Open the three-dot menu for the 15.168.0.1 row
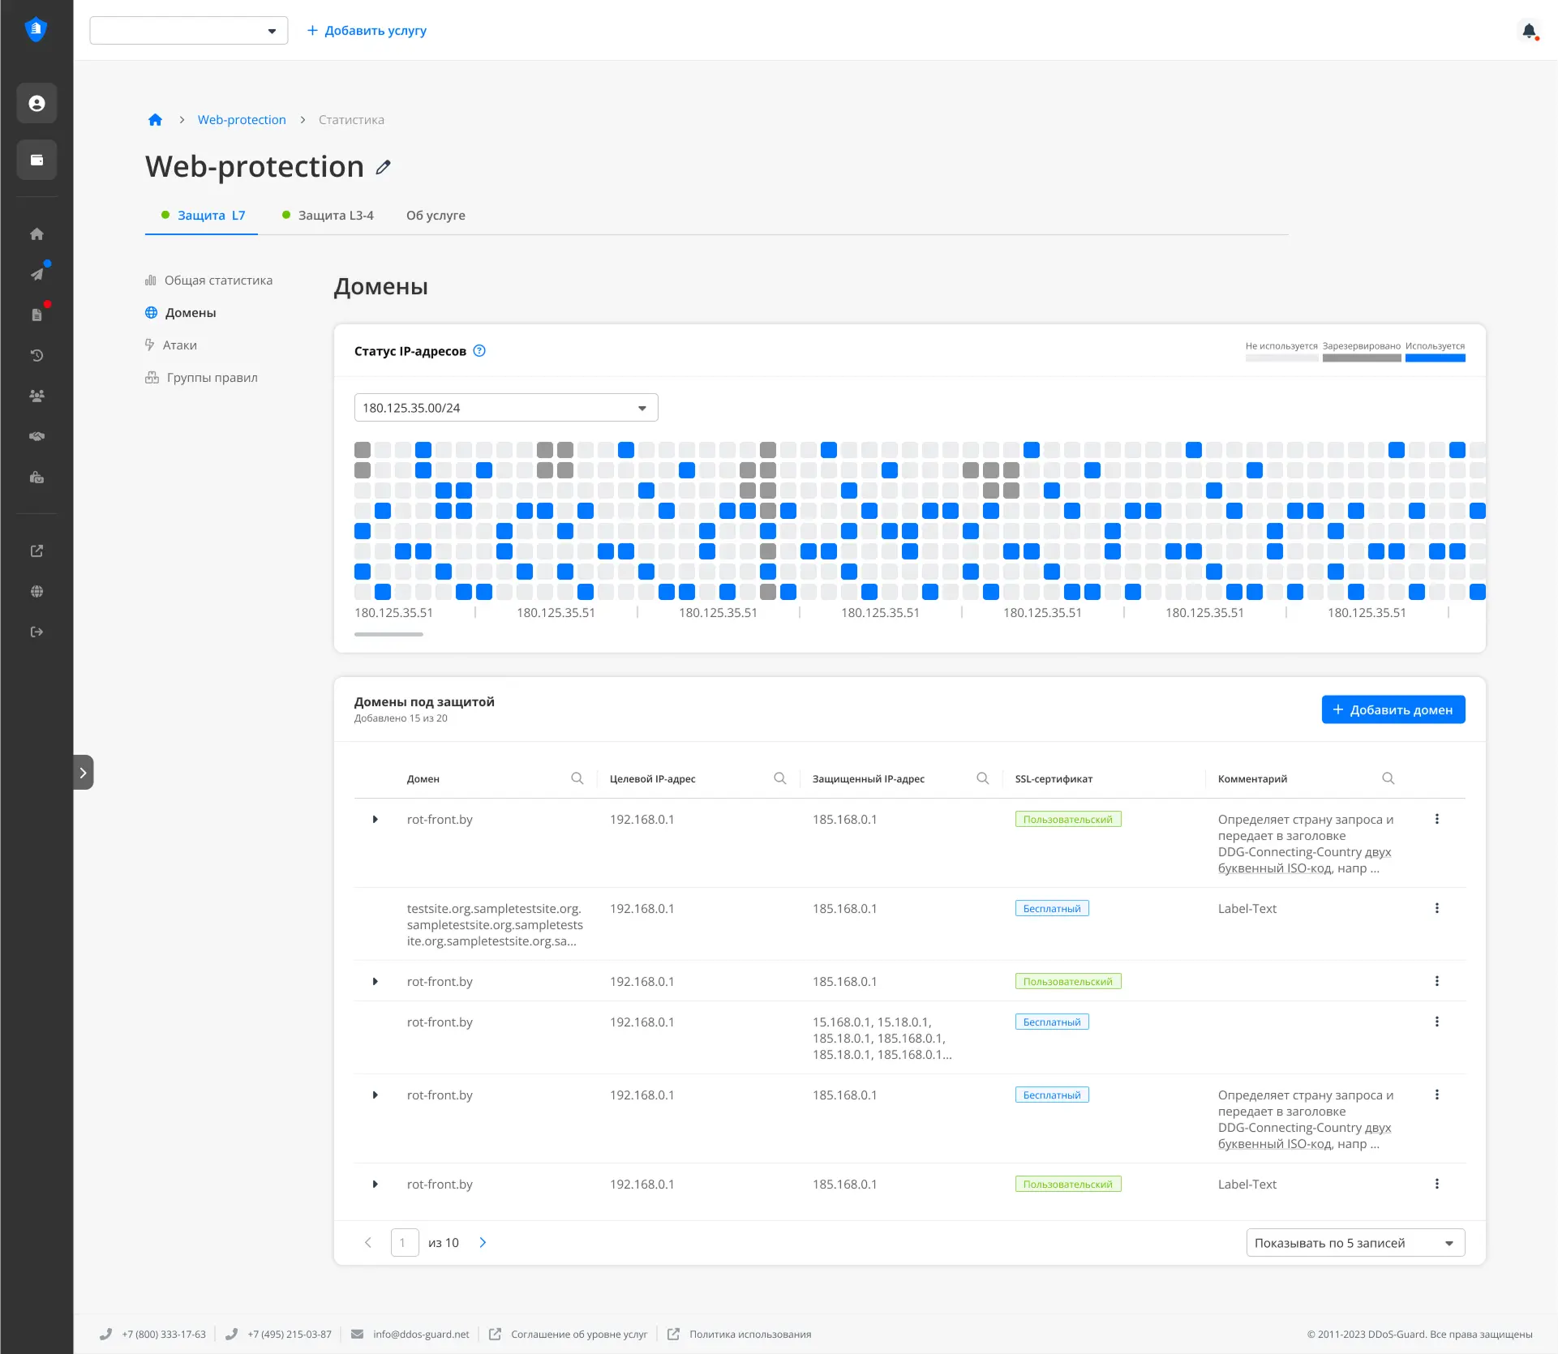Viewport: 1558px width, 1354px height. point(1436,1022)
